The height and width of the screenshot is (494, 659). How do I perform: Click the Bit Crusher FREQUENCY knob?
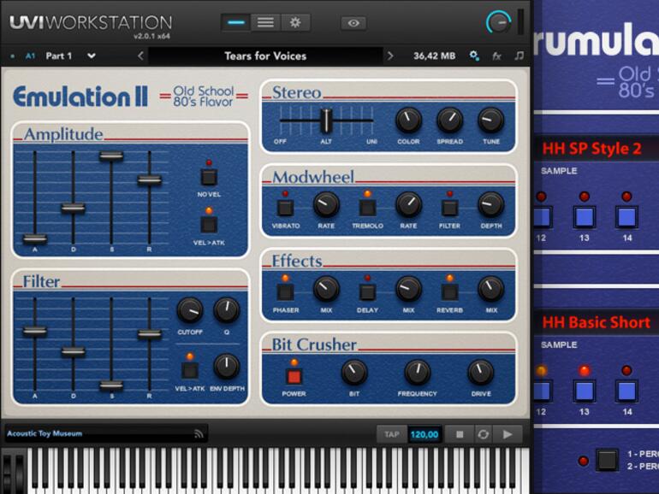[x=417, y=373]
